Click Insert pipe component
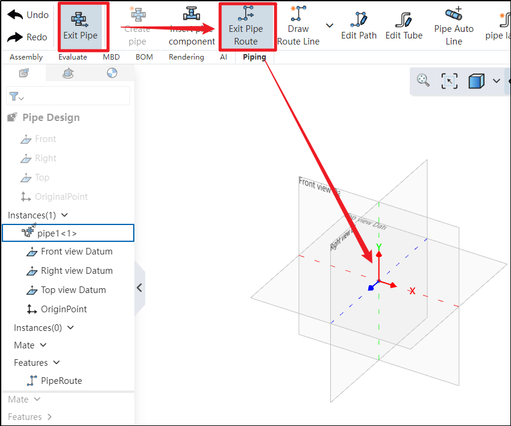Screen dimensions: 511x426 (x=192, y=27)
